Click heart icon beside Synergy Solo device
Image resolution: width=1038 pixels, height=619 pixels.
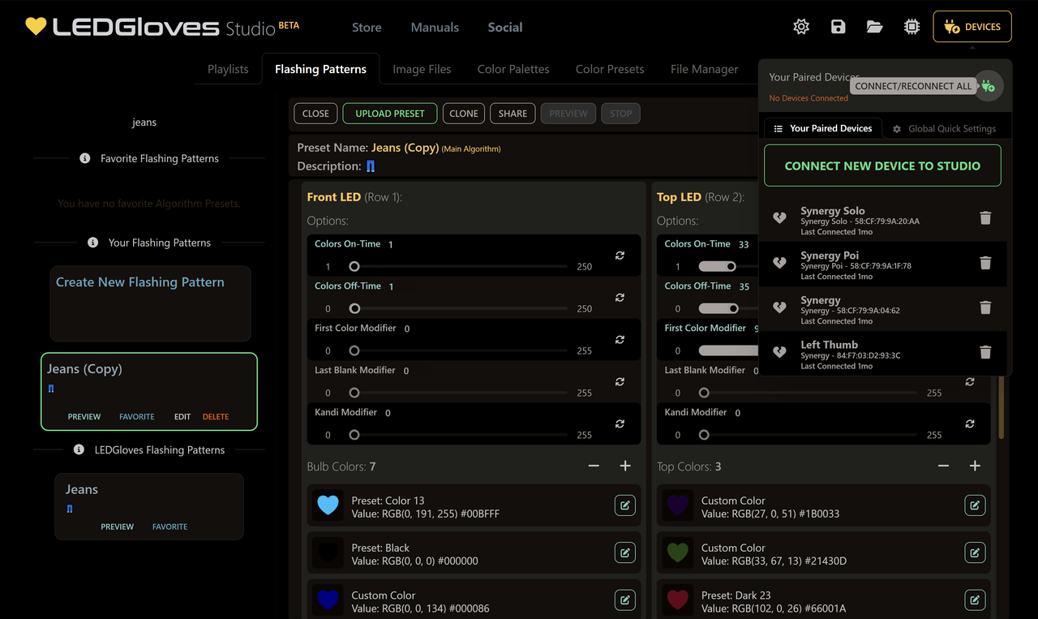779,217
